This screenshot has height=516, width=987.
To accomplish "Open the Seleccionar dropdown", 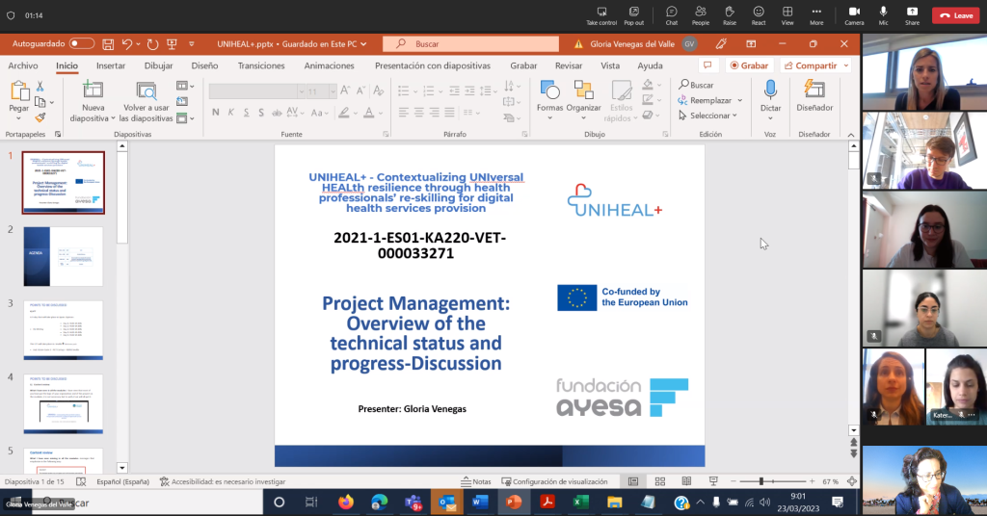I will pyautogui.click(x=713, y=116).
